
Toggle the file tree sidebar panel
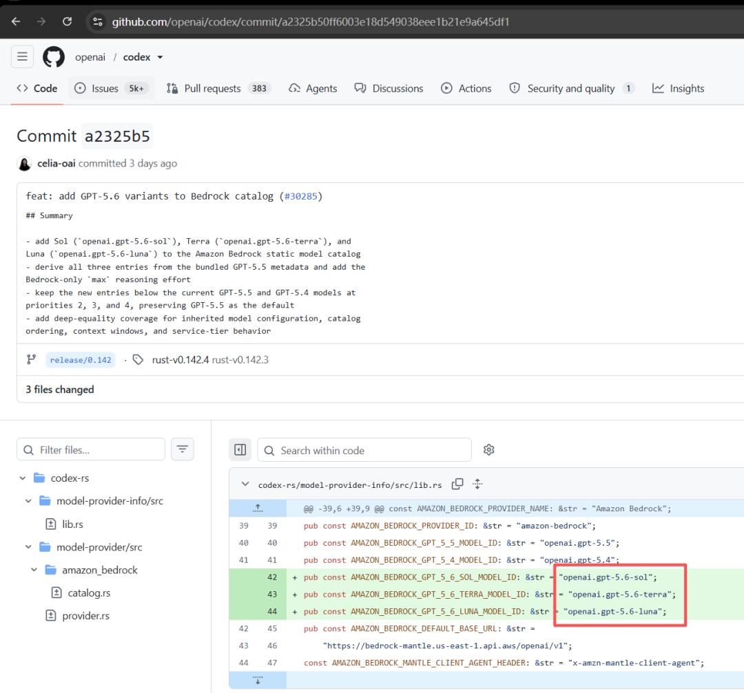240,449
